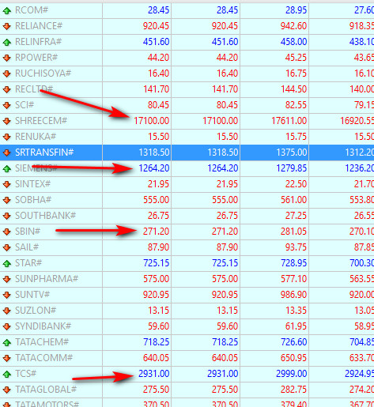The height and width of the screenshot is (407, 374).
Task: Click the red down arrow beside SOBHA#
Action: pyautogui.click(x=7, y=200)
